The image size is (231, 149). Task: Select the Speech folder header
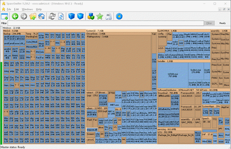(206, 118)
